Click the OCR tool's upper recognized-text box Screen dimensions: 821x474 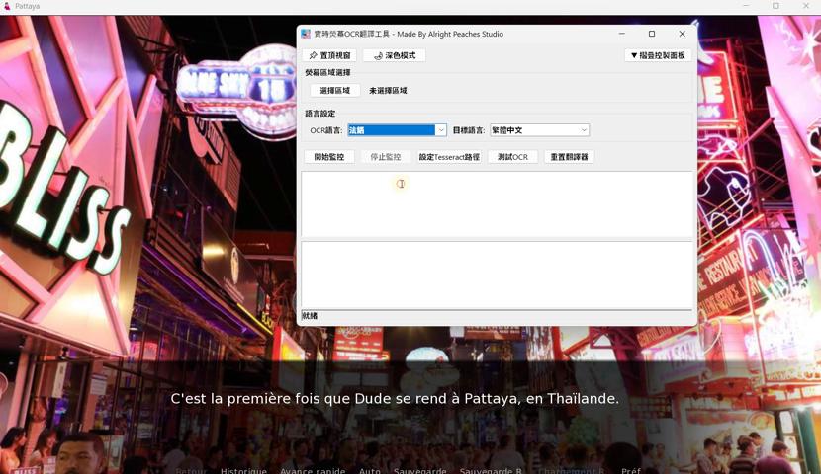497,204
